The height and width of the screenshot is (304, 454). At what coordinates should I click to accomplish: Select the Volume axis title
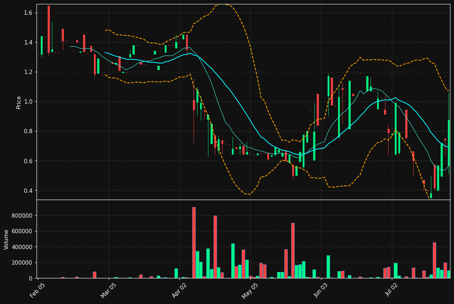(7, 239)
